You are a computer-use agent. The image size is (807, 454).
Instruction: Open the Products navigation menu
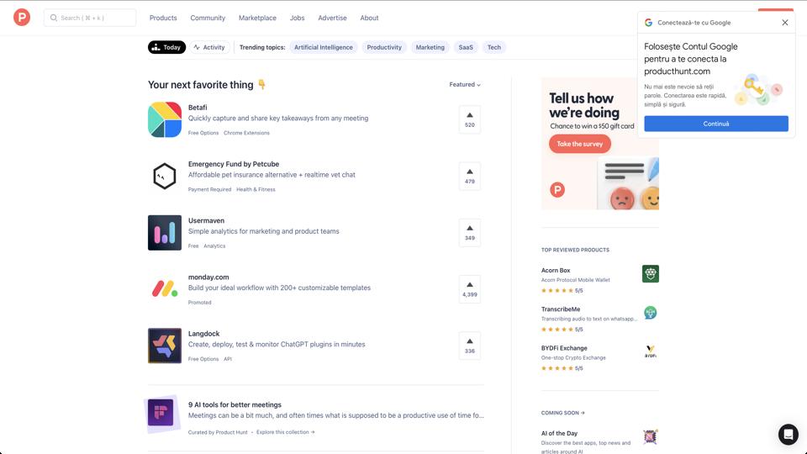163,18
